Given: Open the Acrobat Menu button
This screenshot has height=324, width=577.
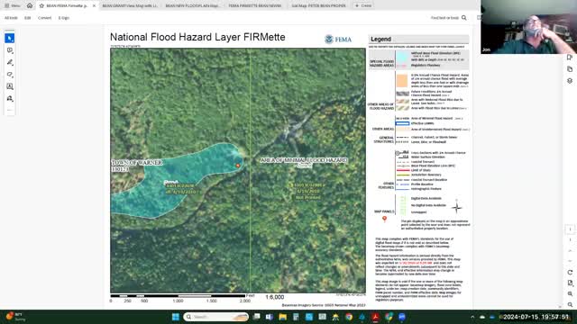Looking at the screenshot, I should (x=12, y=5).
